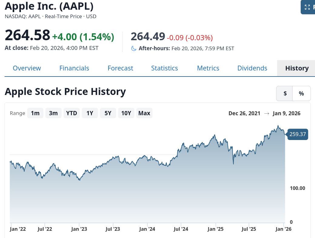Screen dimensions: 315x238
Task: Select the YTD range option
Action: coord(72,113)
